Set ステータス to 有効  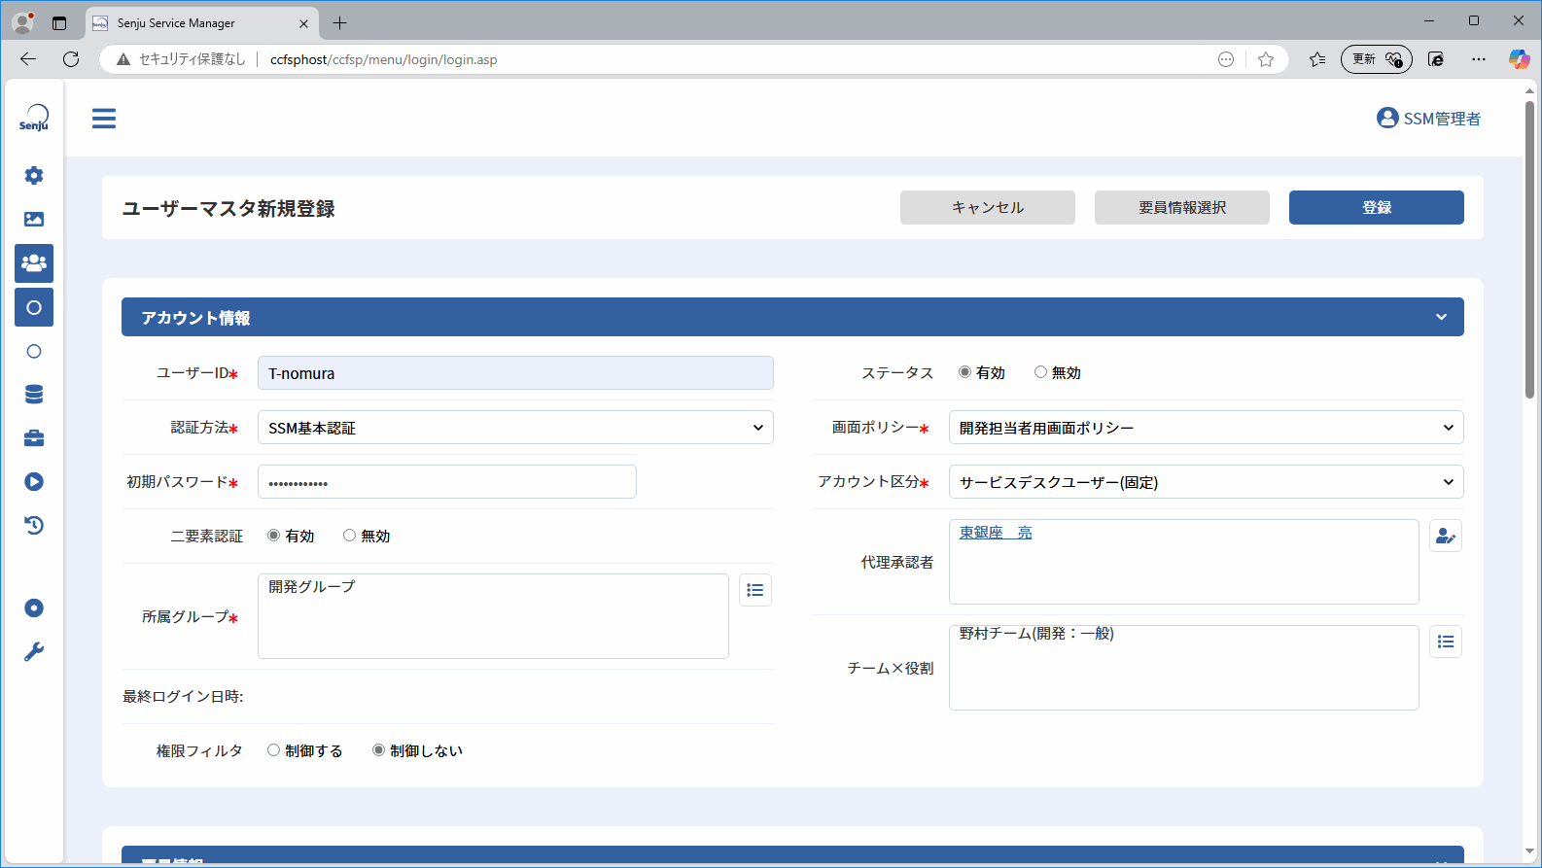point(964,372)
